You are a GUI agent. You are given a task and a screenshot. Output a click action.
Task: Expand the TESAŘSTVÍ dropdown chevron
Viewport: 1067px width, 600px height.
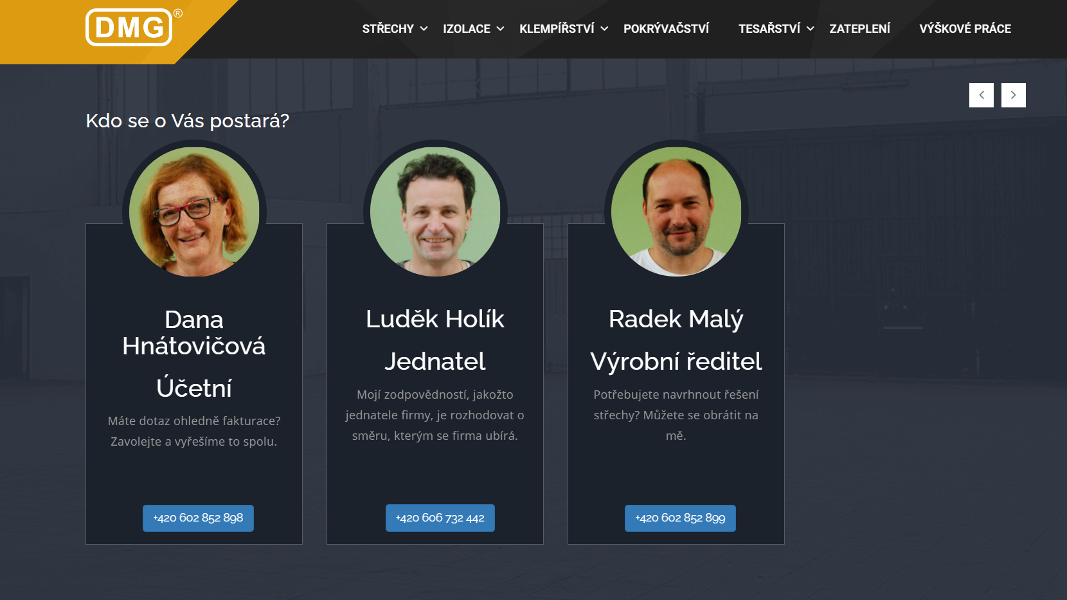[x=811, y=29]
